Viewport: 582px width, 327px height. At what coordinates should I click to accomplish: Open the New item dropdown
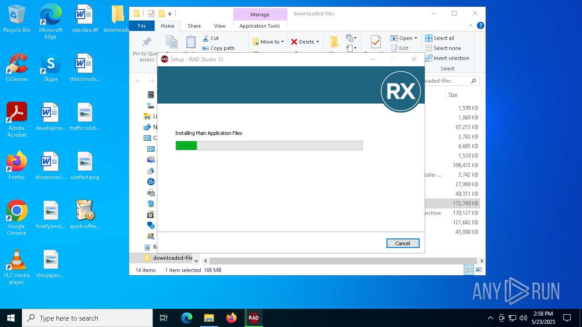tap(351, 38)
